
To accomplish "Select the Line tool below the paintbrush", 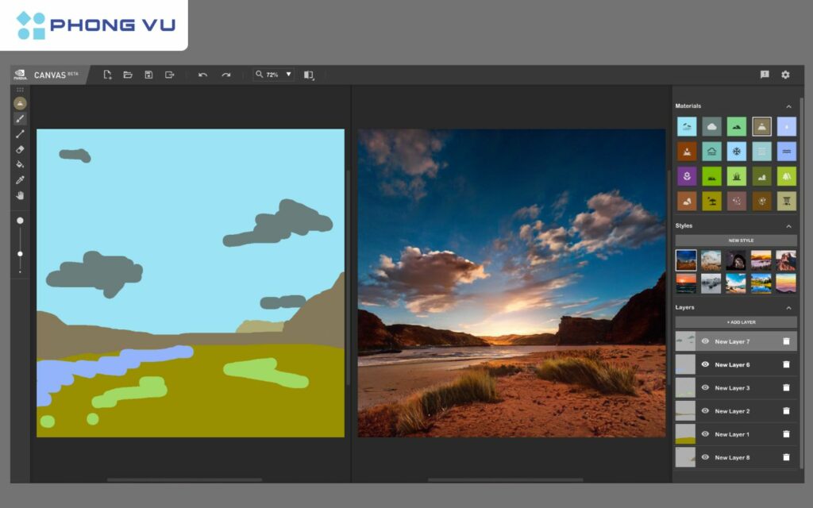I will pos(19,135).
